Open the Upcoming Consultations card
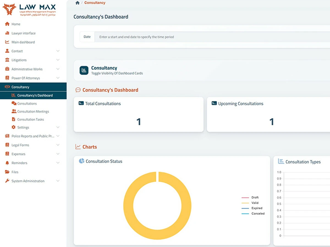Image resolution: width=330 pixels, height=247 pixels. (268, 114)
